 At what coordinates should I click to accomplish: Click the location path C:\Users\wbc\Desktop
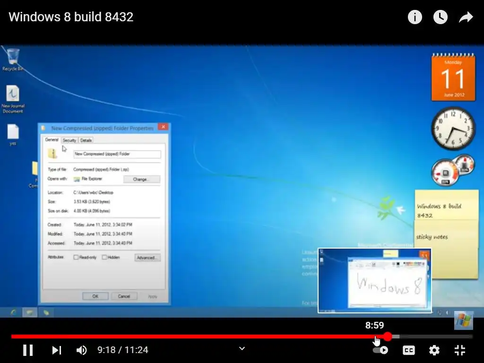pos(93,192)
